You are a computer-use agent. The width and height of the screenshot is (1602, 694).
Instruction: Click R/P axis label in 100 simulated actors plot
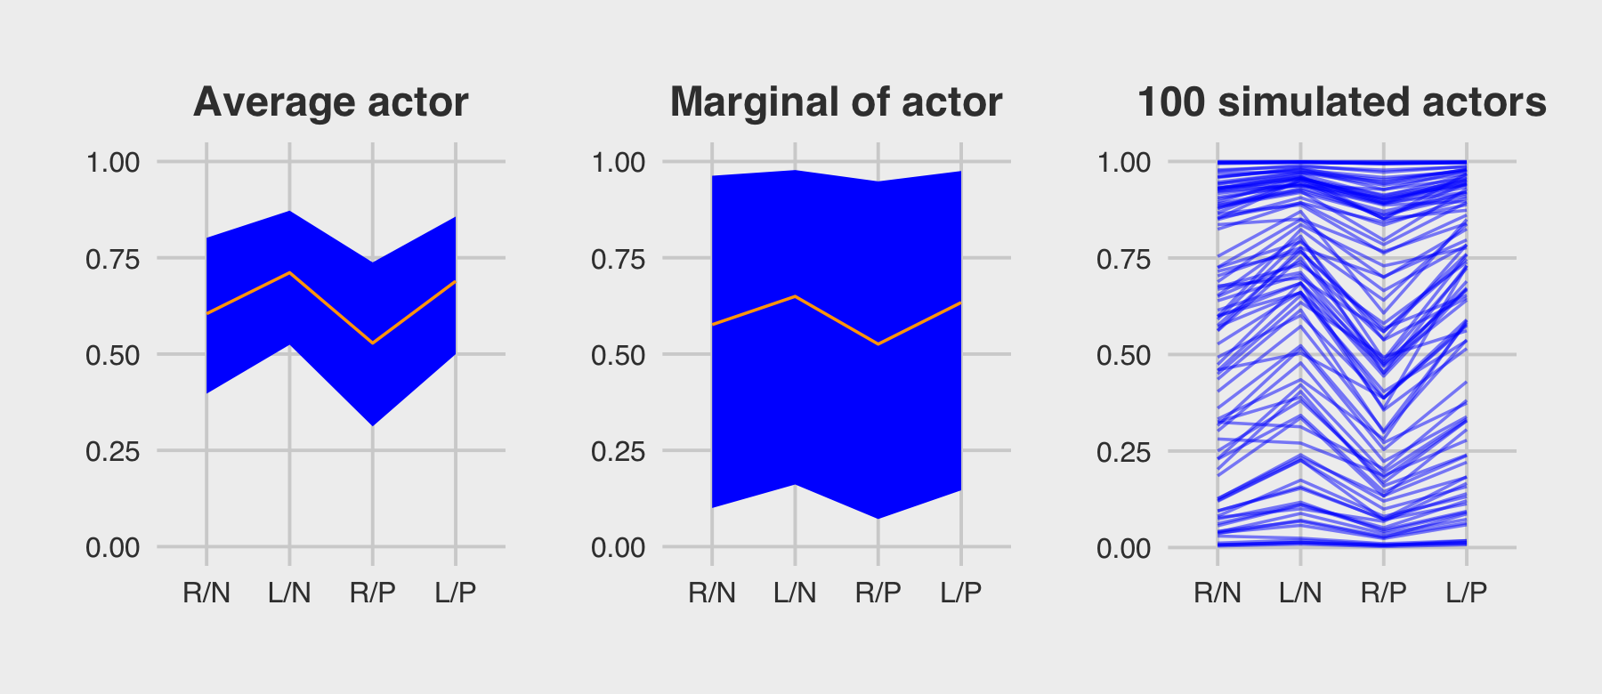click(x=1383, y=593)
